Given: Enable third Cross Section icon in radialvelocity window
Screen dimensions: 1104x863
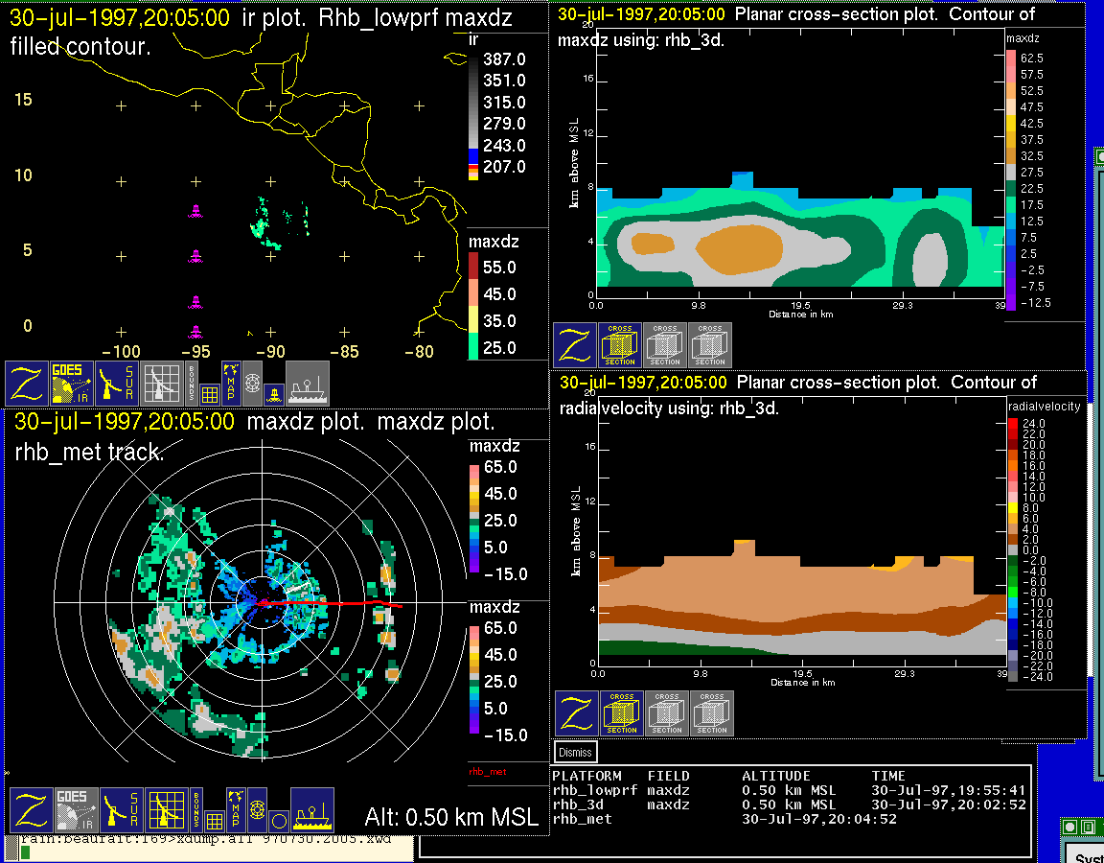Looking at the screenshot, I should 712,713.
